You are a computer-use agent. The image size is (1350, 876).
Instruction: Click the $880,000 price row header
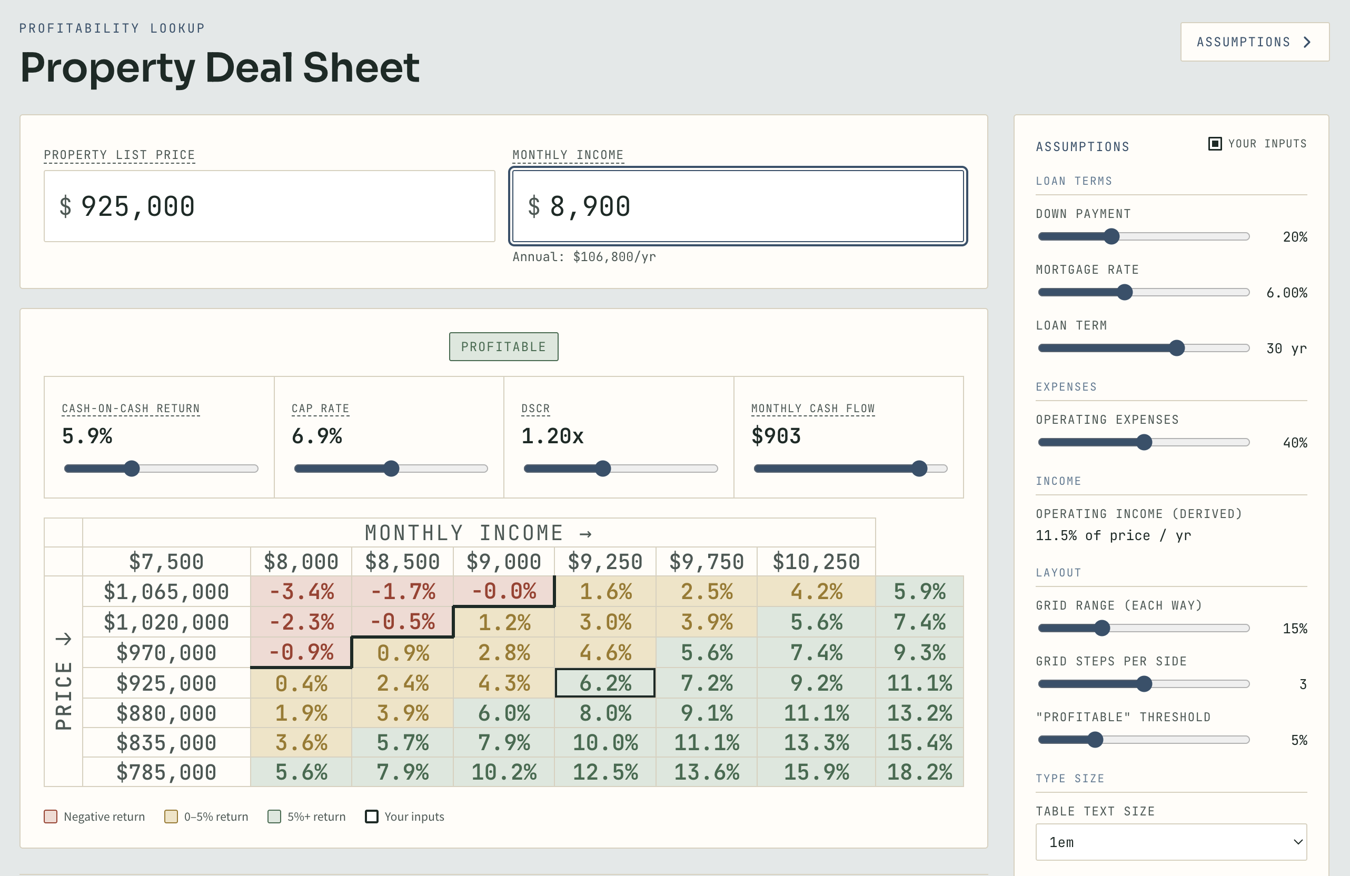coord(166,713)
